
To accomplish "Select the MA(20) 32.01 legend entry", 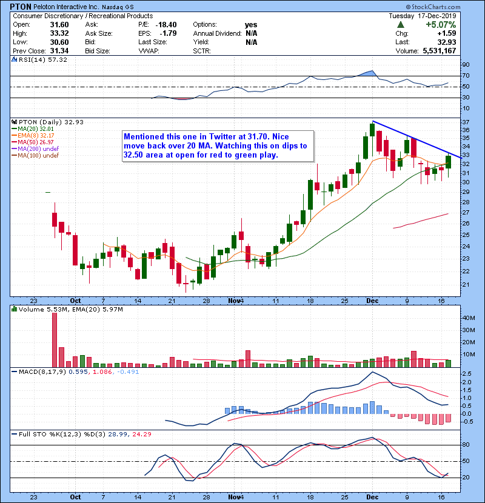I will click(32, 128).
